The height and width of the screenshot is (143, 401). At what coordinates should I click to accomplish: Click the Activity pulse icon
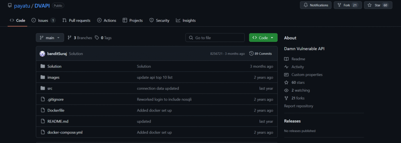coord(286,67)
